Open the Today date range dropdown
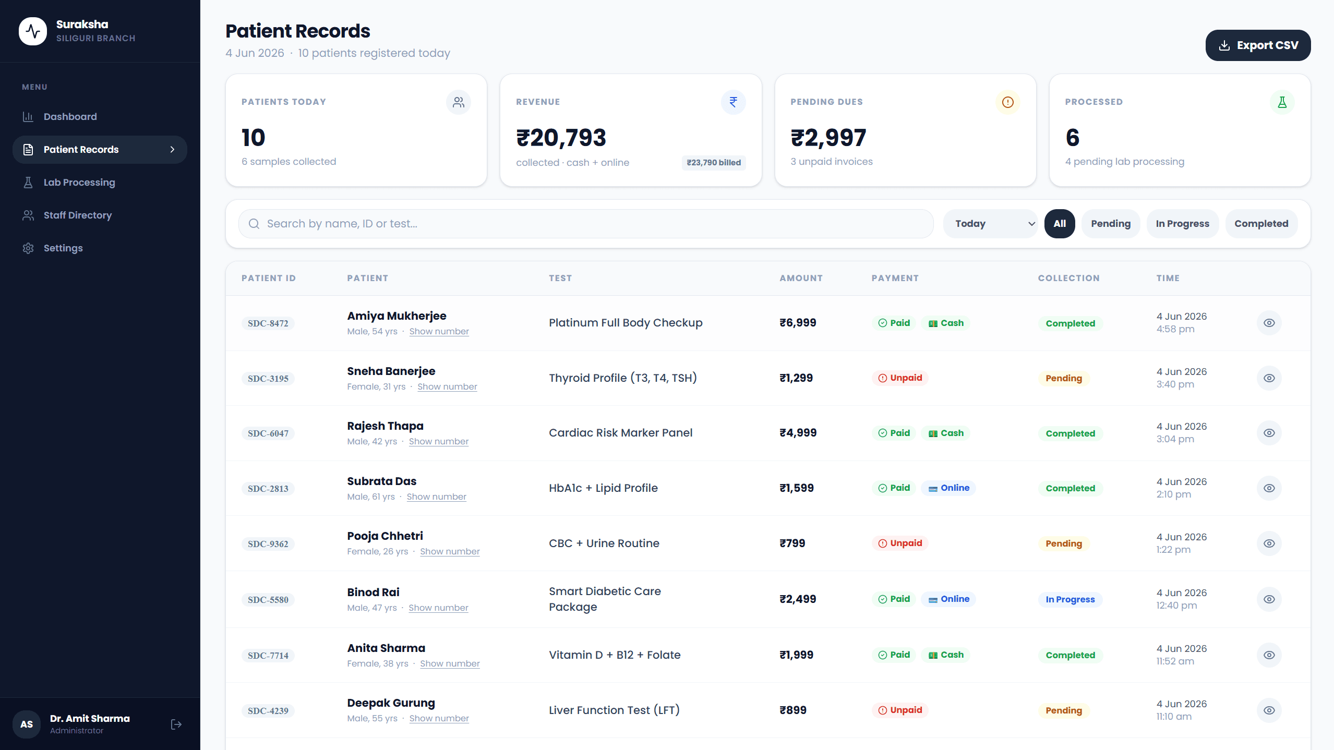 990,224
